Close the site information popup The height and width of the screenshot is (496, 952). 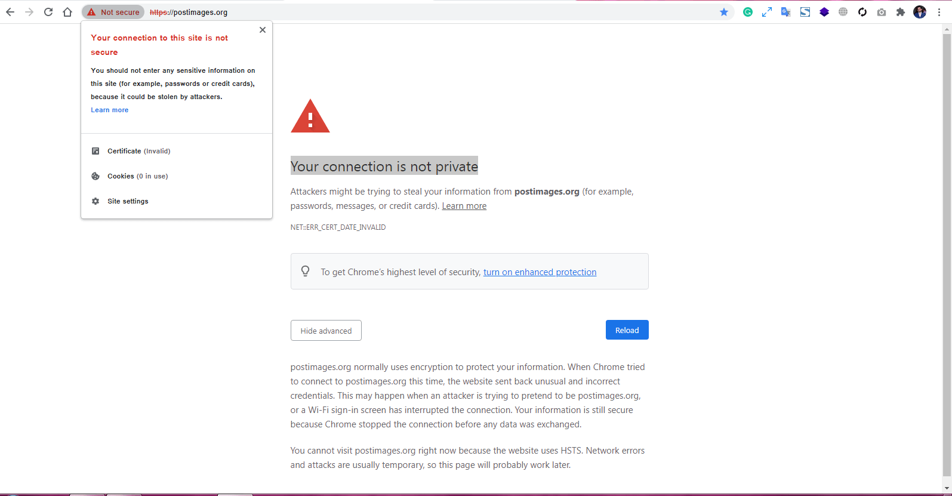(x=263, y=30)
